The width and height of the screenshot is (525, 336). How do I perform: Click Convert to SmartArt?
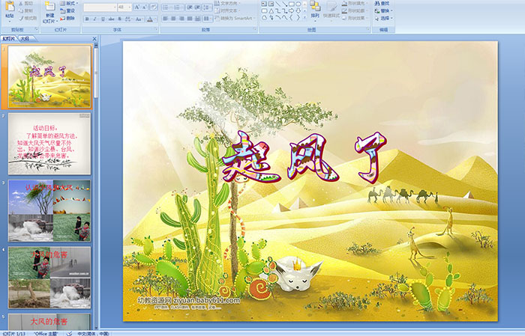click(235, 18)
